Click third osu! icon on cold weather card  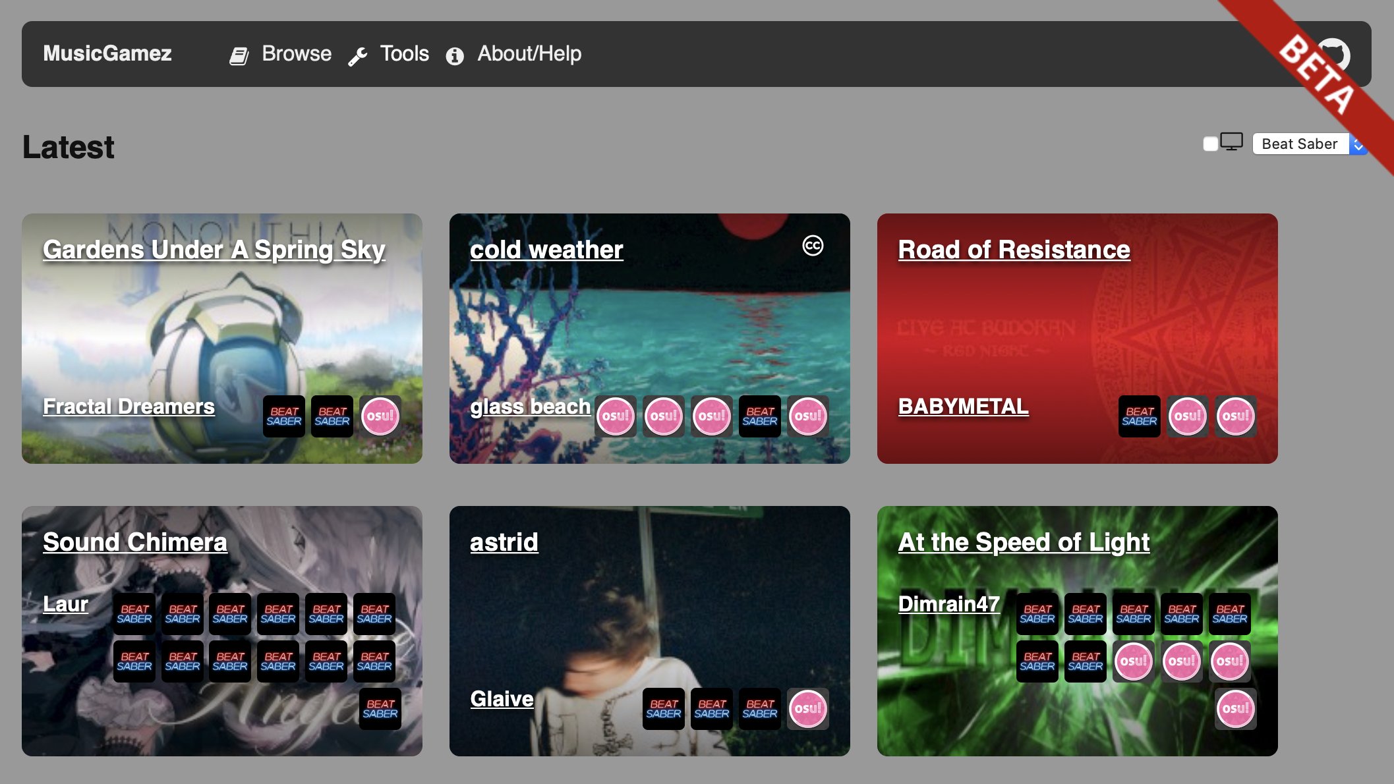pyautogui.click(x=712, y=416)
